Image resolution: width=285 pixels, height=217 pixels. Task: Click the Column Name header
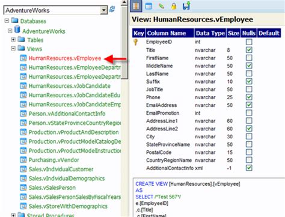pyautogui.click(x=170, y=33)
